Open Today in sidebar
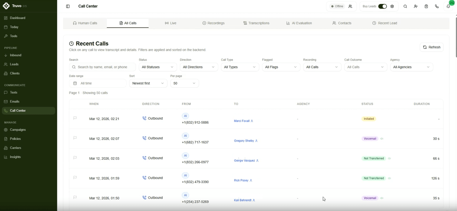The height and width of the screenshot is (211, 457). click(x=28, y=27)
